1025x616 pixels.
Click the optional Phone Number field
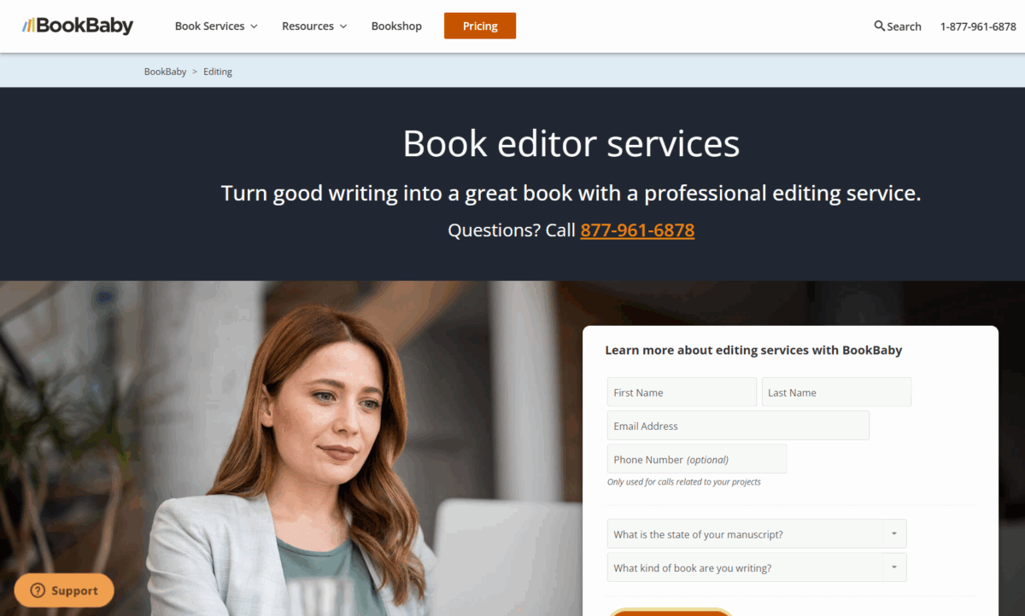tap(696, 458)
